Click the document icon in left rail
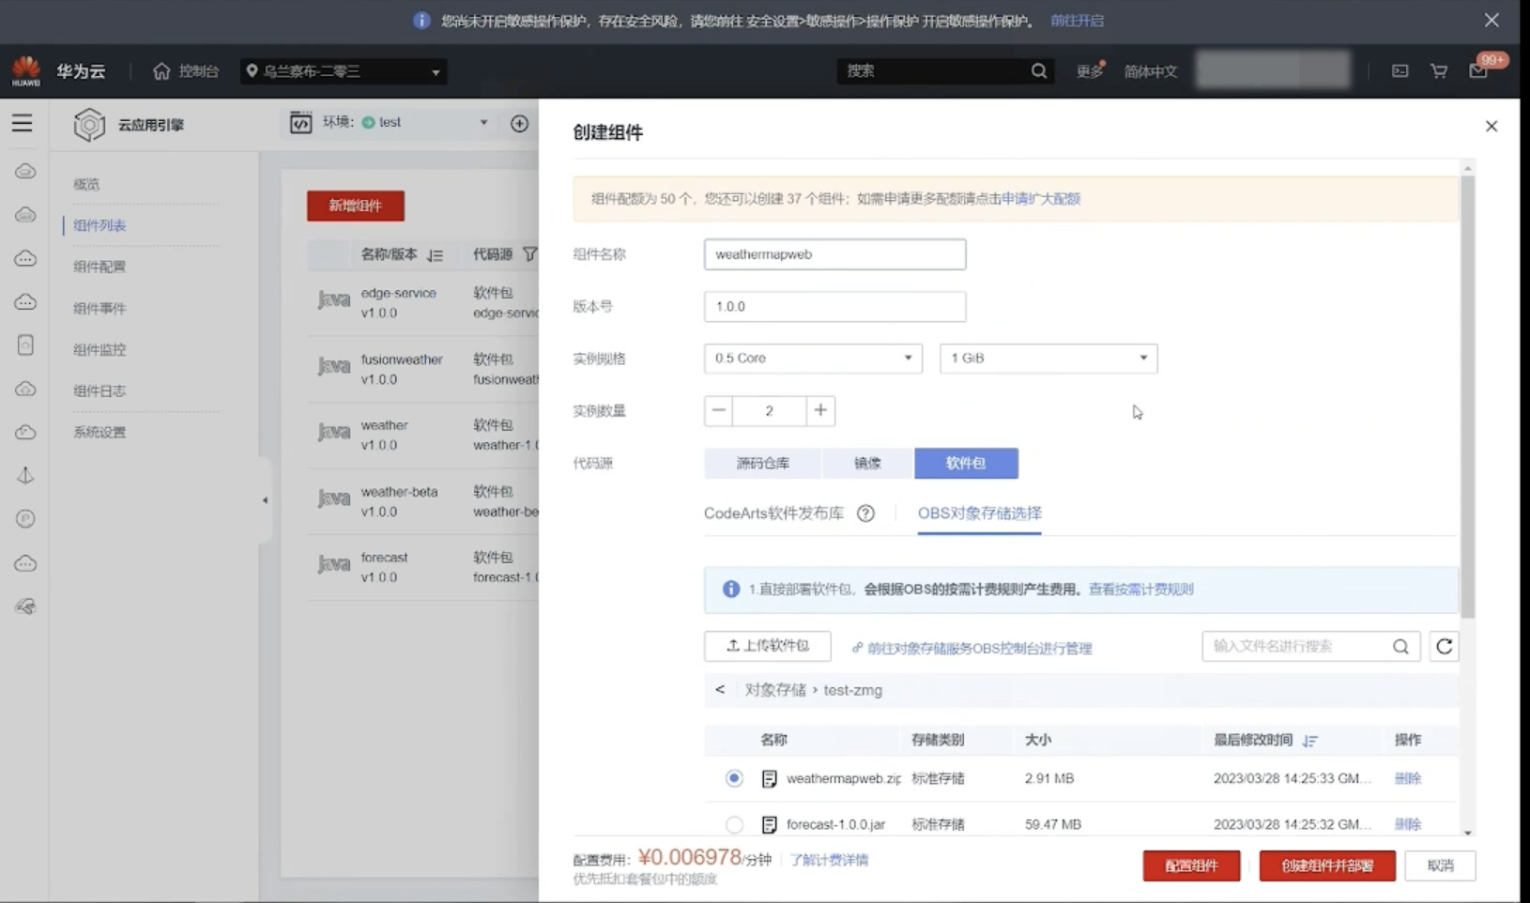The width and height of the screenshot is (1530, 903). 25,344
